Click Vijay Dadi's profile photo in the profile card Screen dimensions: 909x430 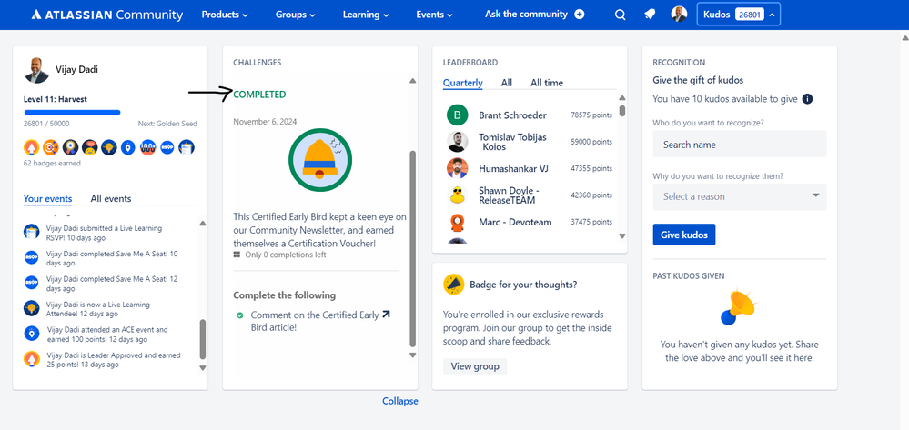coord(36,70)
